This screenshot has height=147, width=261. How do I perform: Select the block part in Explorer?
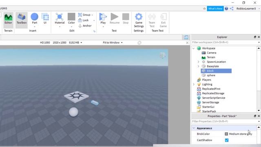coord(216,71)
